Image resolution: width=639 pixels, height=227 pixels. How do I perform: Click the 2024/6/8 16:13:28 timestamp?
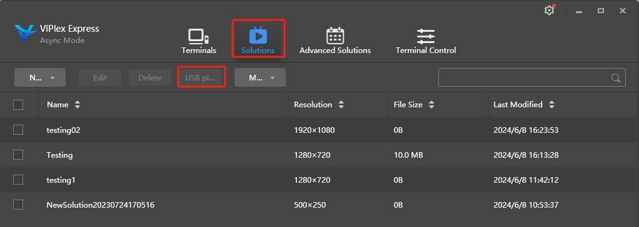(526, 155)
